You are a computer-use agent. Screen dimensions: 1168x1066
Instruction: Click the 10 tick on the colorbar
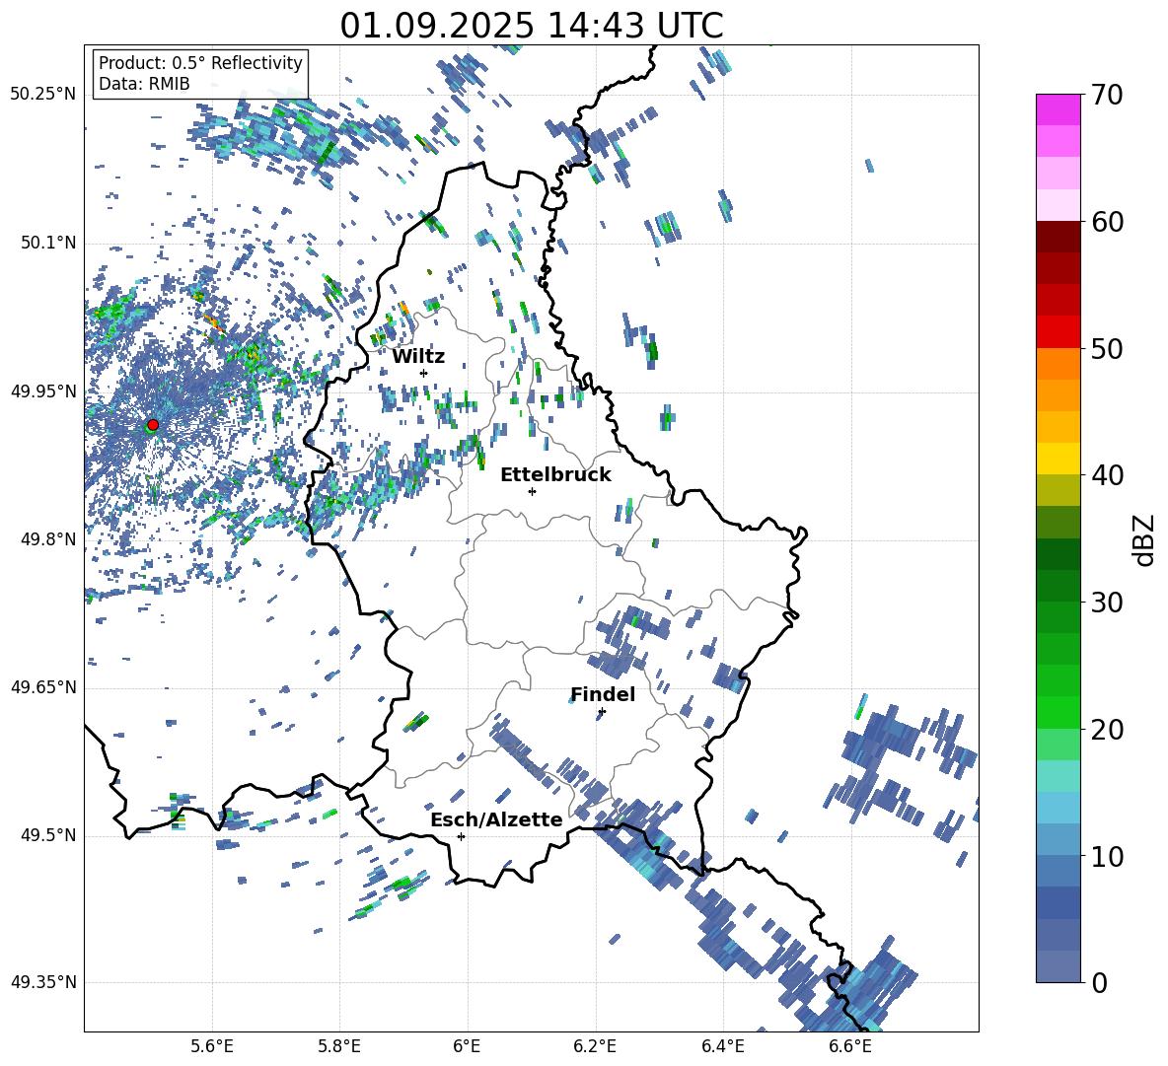(x=1106, y=856)
